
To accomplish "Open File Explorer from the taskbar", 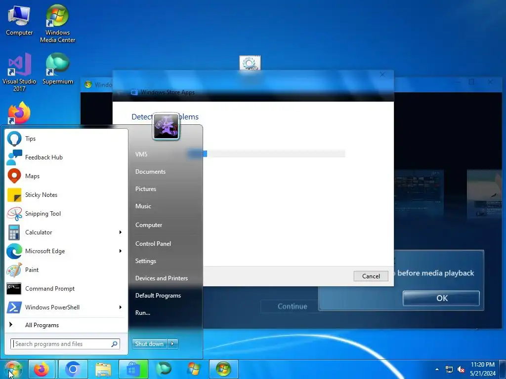I will [x=103, y=369].
